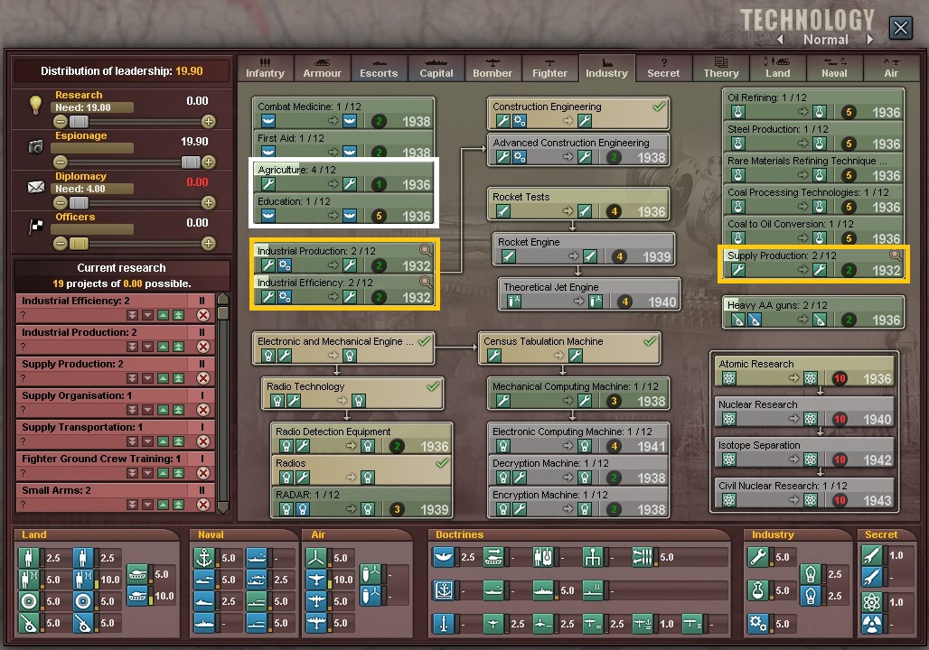Viewport: 929px width, 650px height.
Task: Select Combat Medicine technology card
Action: tap(343, 114)
